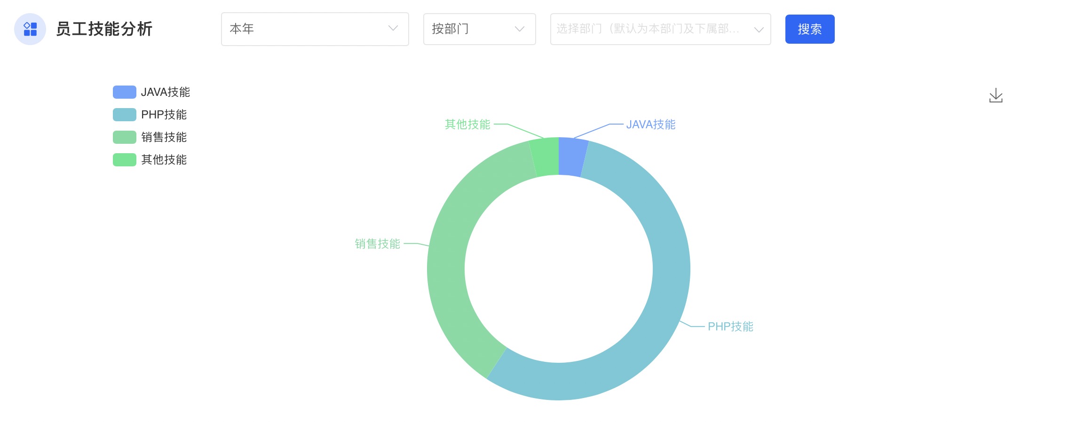Click the JAVA技能 chart callout label
Viewport: 1092px width, 422px height.
coord(650,125)
